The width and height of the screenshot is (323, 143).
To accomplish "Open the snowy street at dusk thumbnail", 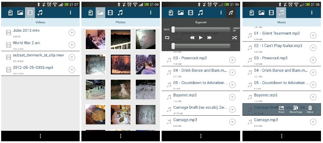I will click(x=146, y=65).
